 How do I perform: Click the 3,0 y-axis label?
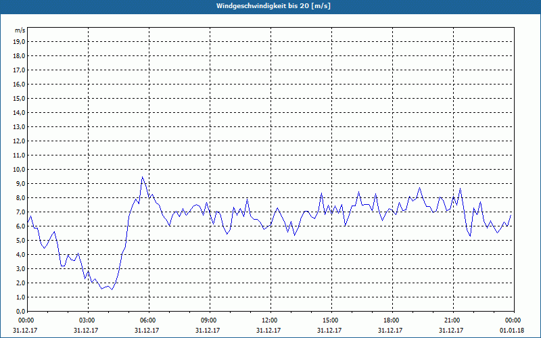pyautogui.click(x=20, y=268)
